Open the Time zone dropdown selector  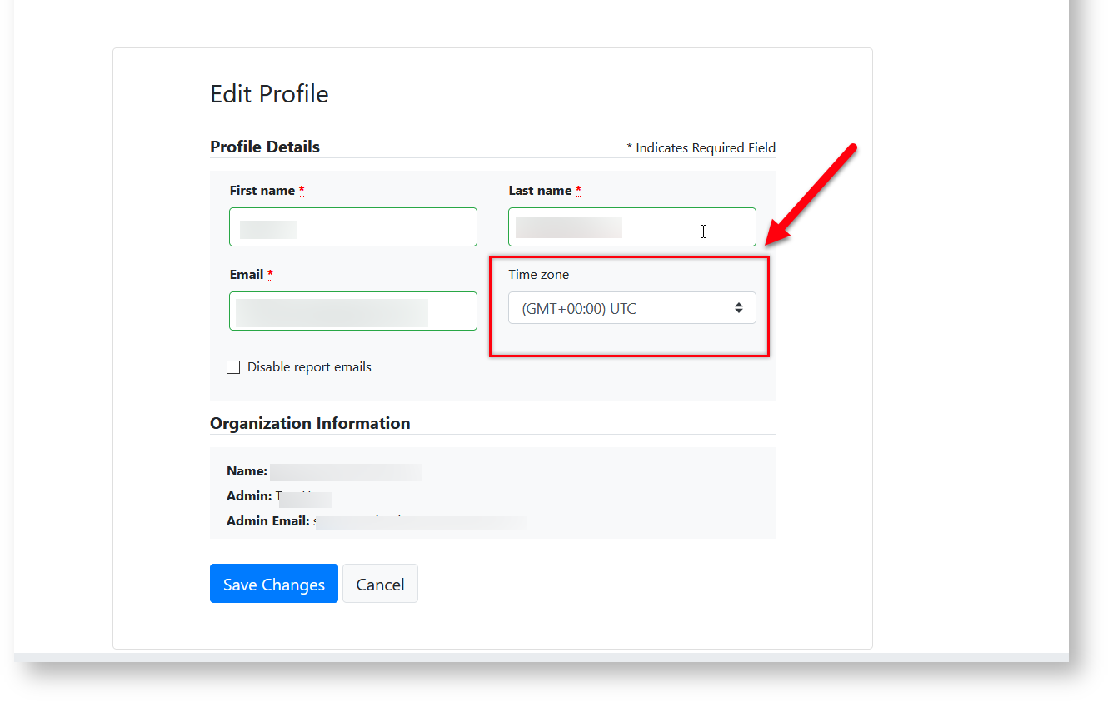pos(631,307)
